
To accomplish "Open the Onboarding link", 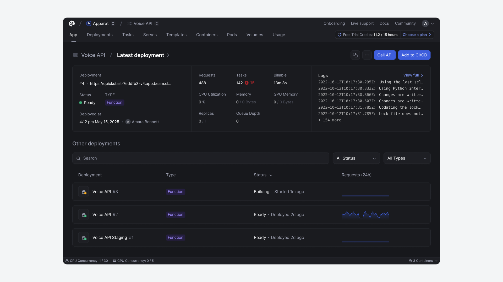I will click(334, 23).
